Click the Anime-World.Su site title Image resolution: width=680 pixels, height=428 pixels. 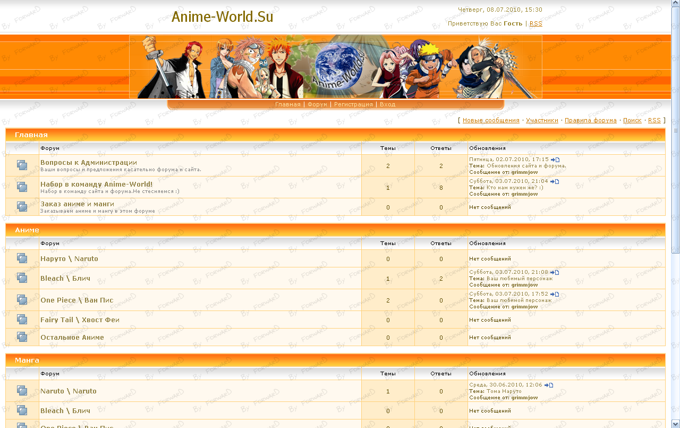(222, 17)
